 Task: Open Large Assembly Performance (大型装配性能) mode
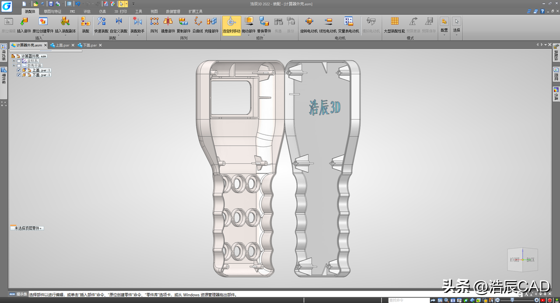pos(394,22)
